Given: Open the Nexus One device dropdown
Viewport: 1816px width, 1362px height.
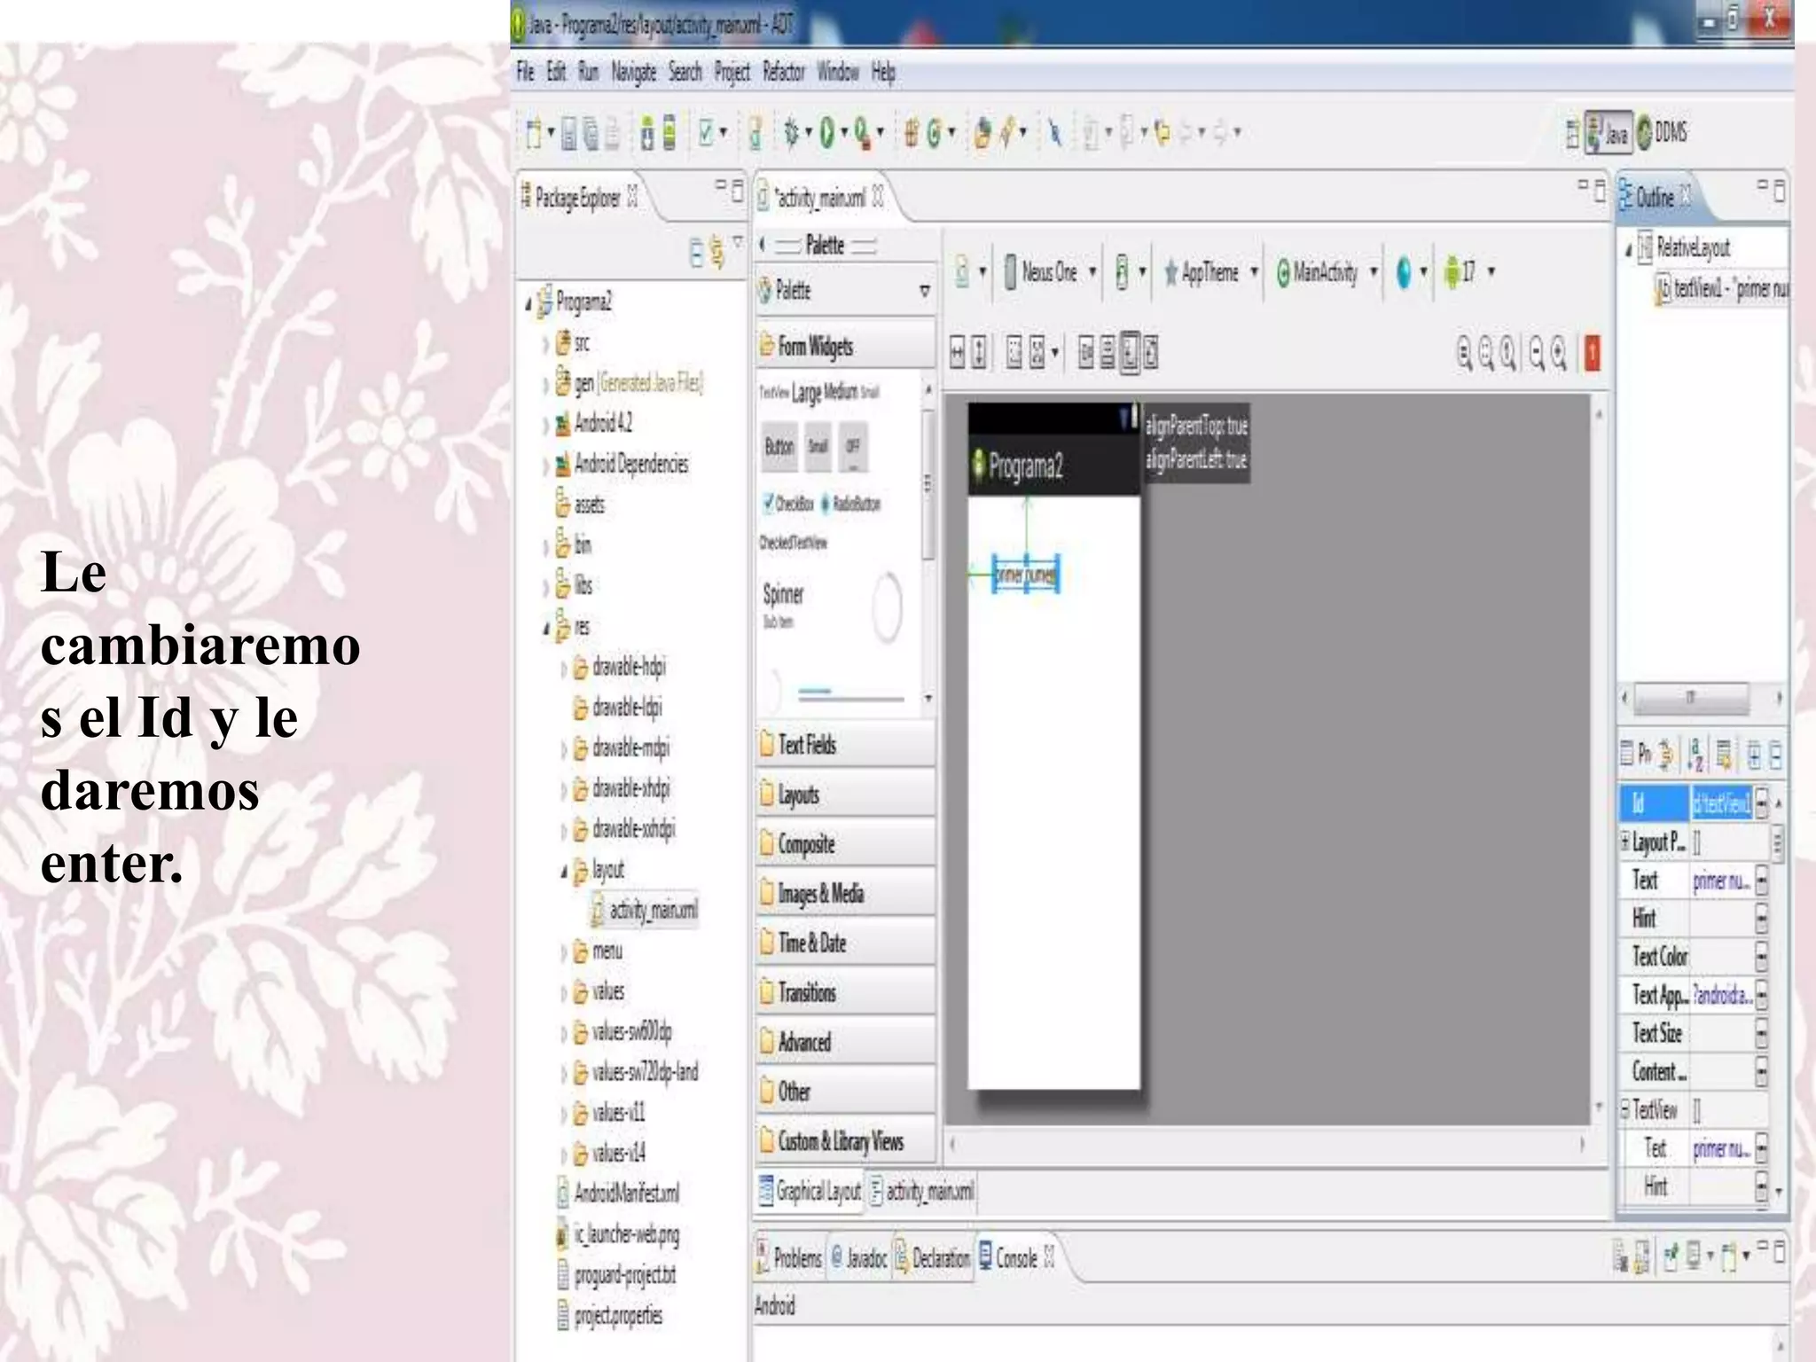Looking at the screenshot, I should 1051,272.
